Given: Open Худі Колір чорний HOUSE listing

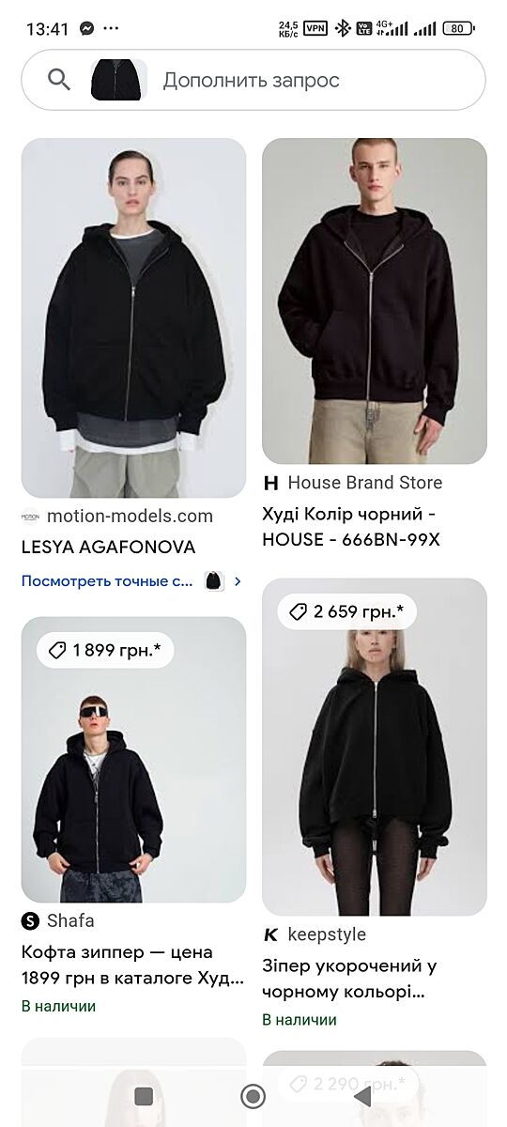Looking at the screenshot, I should (x=352, y=527).
